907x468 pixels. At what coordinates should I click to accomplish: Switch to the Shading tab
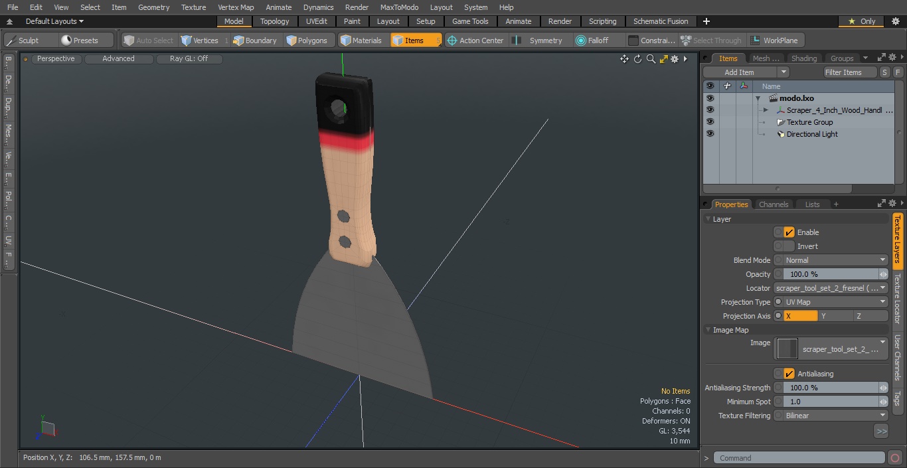click(804, 58)
